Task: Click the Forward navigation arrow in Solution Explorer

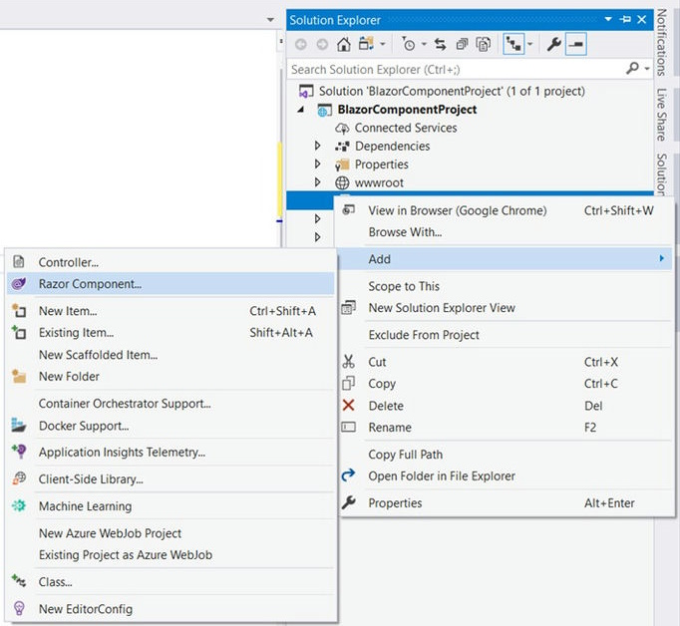Action: point(322,44)
